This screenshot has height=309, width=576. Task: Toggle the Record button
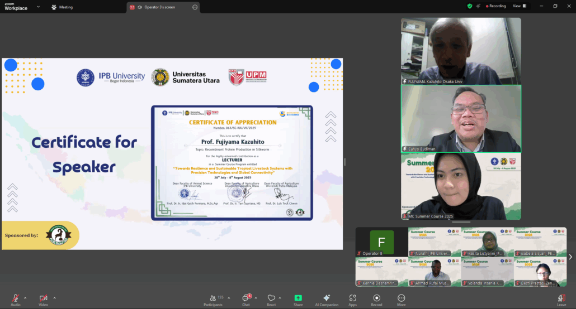tap(376, 300)
